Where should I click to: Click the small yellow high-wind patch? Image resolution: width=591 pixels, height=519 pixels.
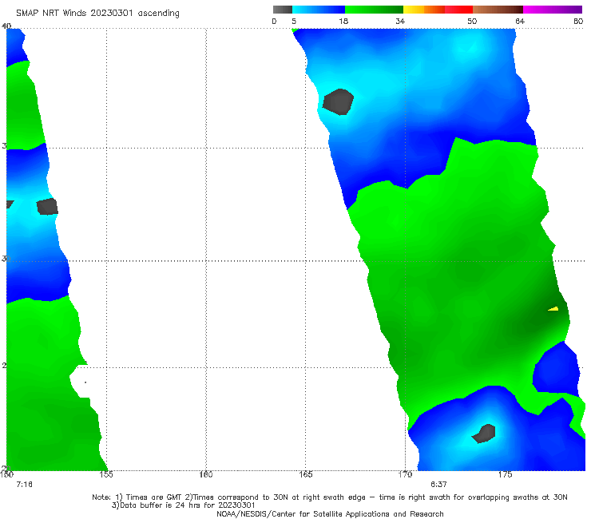tap(553, 309)
